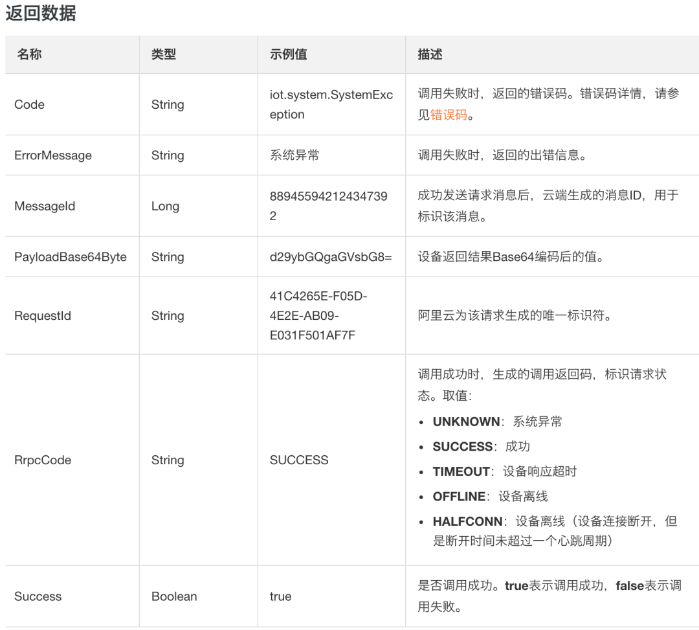Click description 设备返回结果Base64编码后的值

[511, 257]
